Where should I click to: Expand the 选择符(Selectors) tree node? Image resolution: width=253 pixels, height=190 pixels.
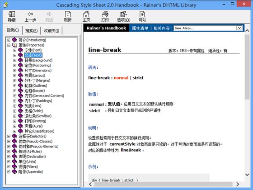9,136
